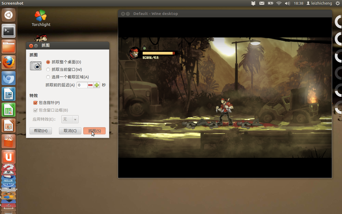Click the 取消(C) cancel button
The image size is (342, 214).
(x=70, y=131)
